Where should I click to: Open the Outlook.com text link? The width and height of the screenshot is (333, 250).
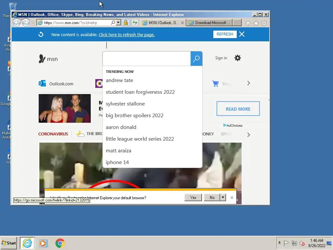pos(61,84)
